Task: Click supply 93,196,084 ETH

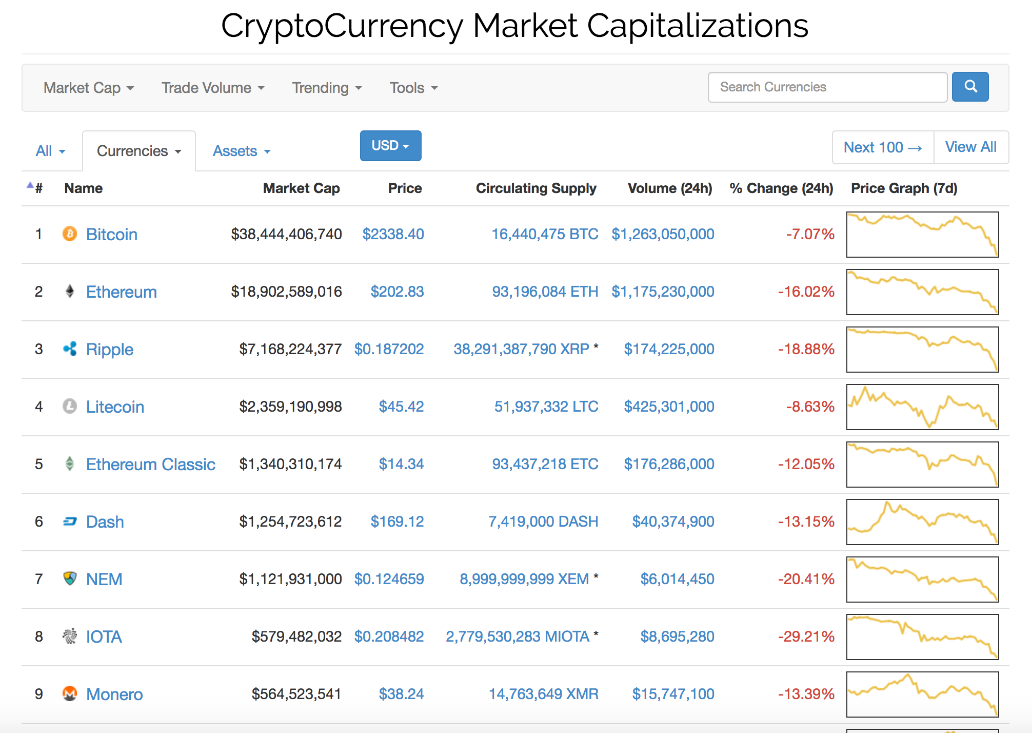Action: tap(545, 292)
